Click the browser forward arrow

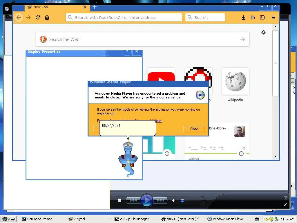tap(28, 17)
